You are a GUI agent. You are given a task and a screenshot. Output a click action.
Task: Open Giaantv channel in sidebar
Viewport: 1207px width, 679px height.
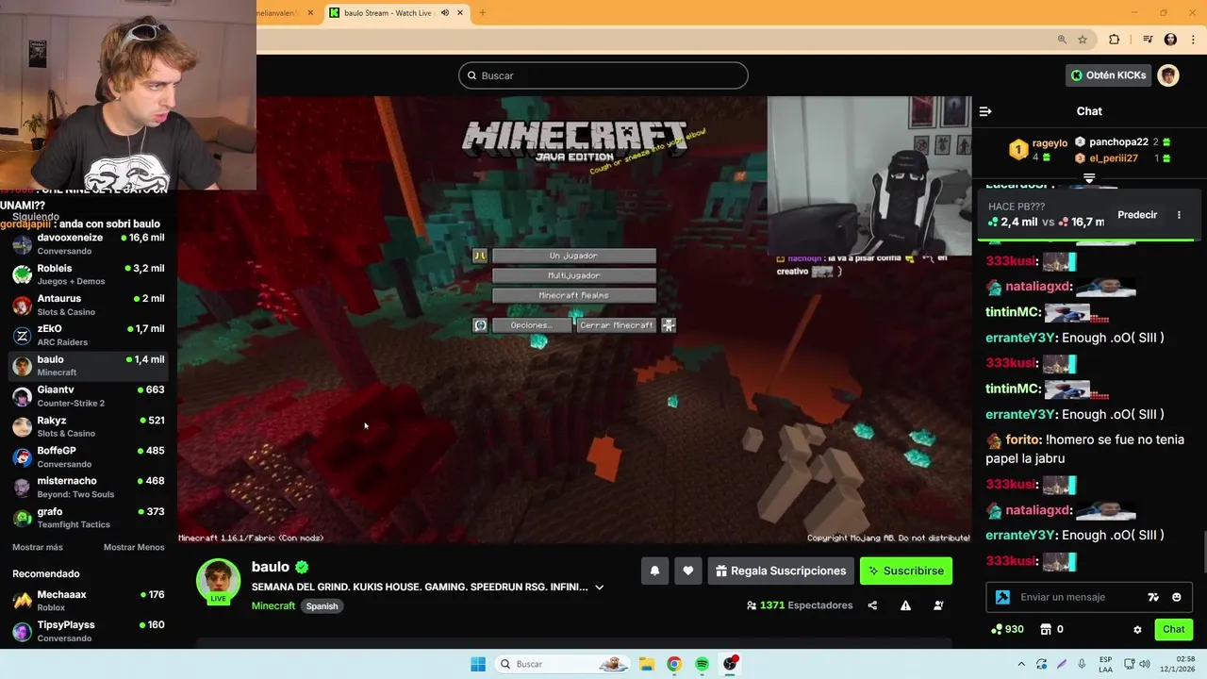click(x=89, y=396)
